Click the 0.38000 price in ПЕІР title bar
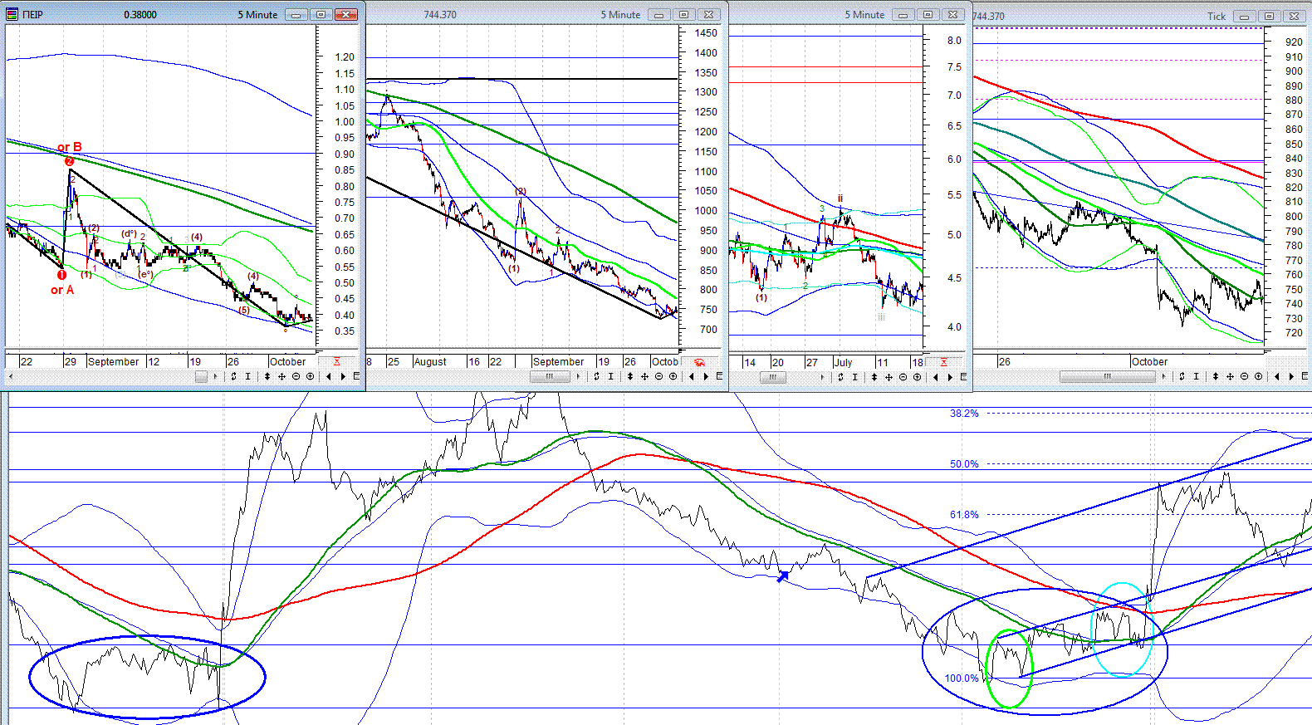The height and width of the screenshot is (725, 1312). point(140,15)
